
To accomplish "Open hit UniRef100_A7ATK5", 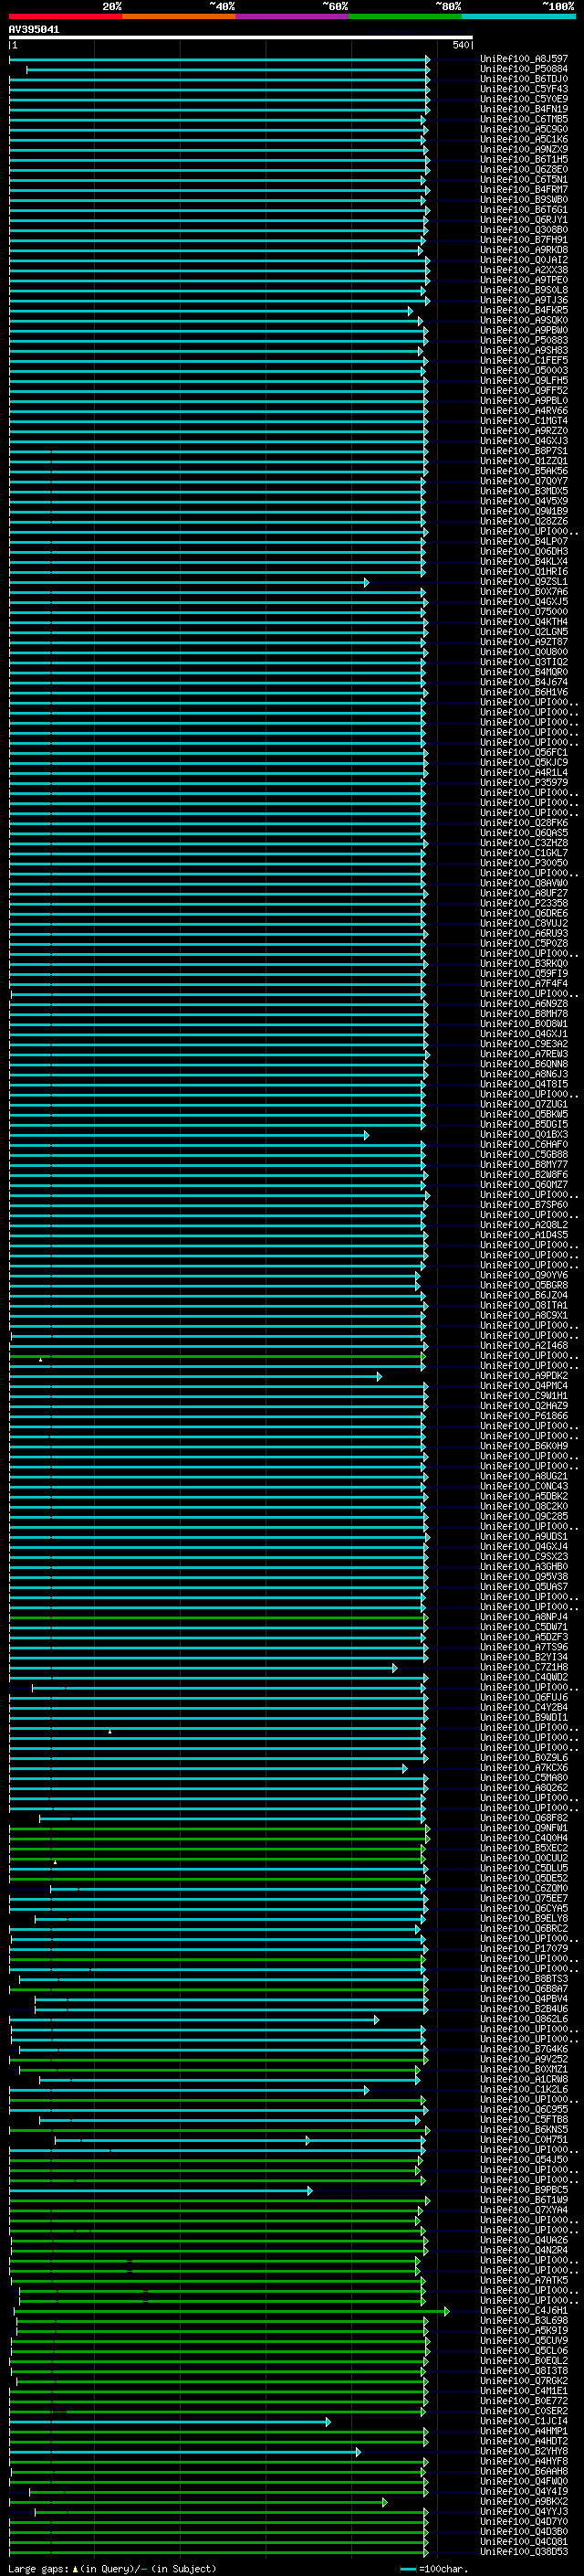I will click(523, 2279).
